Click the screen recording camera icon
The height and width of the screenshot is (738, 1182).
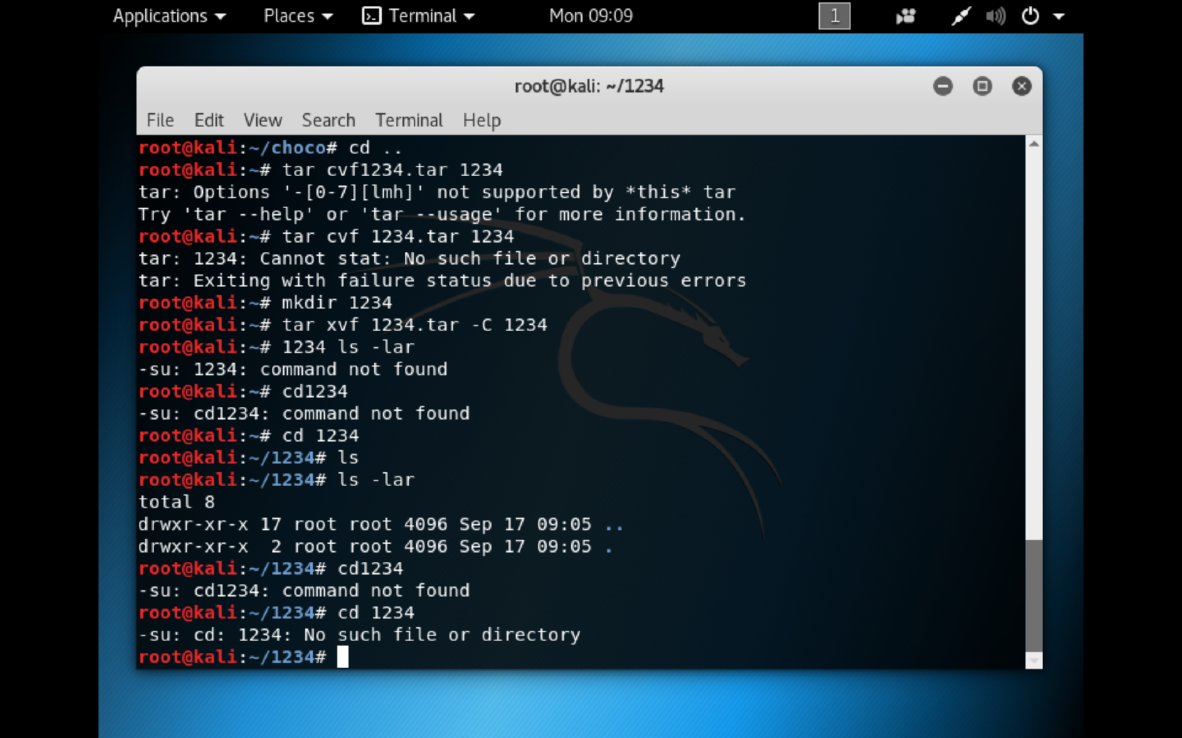[x=905, y=16]
